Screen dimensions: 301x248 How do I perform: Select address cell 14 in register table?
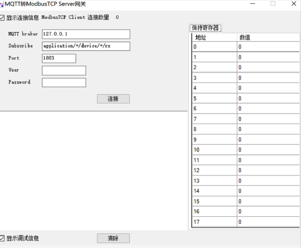coord(215,191)
